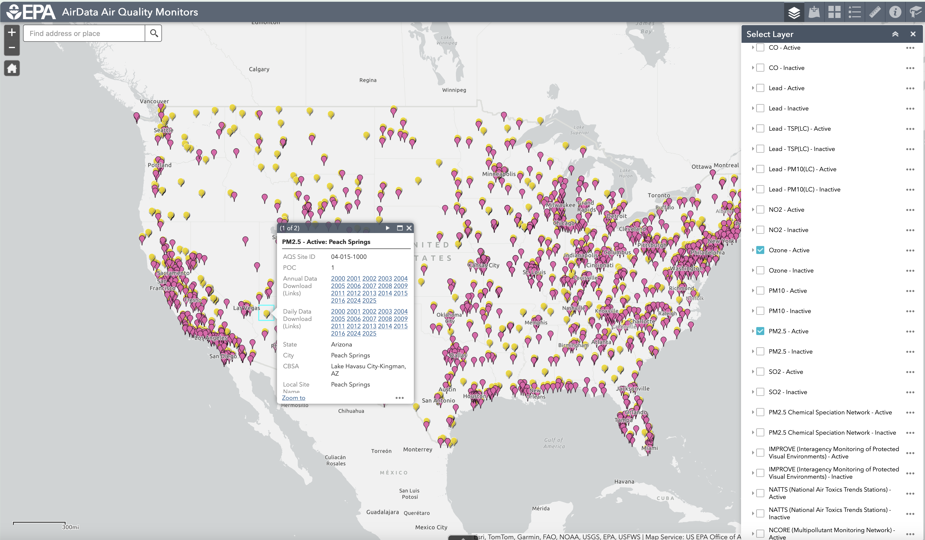This screenshot has height=540, width=925.
Task: Open options for PM2.5 Chemical Speciation Active
Action: [910, 413]
